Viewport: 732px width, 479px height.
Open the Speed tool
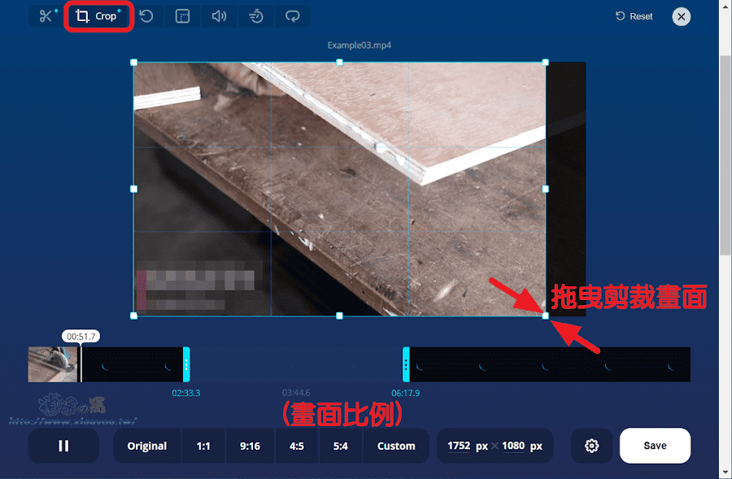tap(255, 16)
